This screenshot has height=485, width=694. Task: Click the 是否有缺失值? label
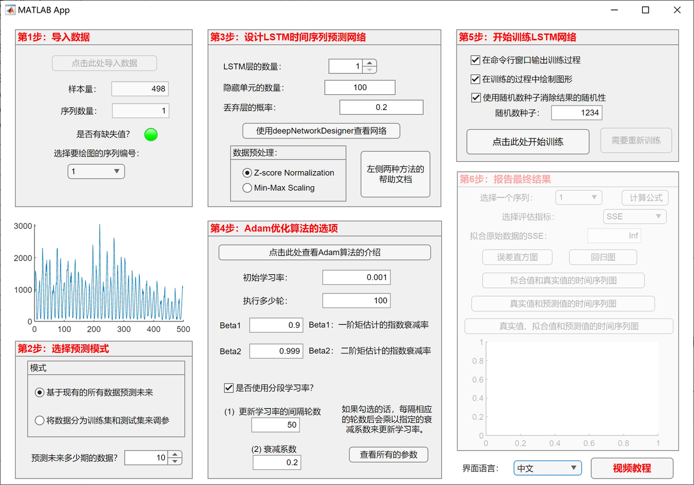tap(103, 134)
